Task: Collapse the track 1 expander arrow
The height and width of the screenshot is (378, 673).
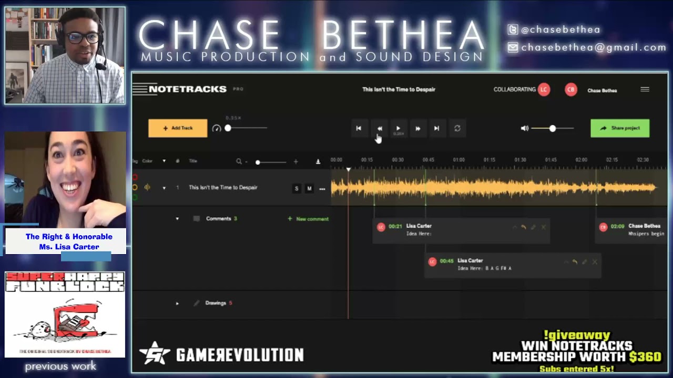Action: tap(164, 188)
